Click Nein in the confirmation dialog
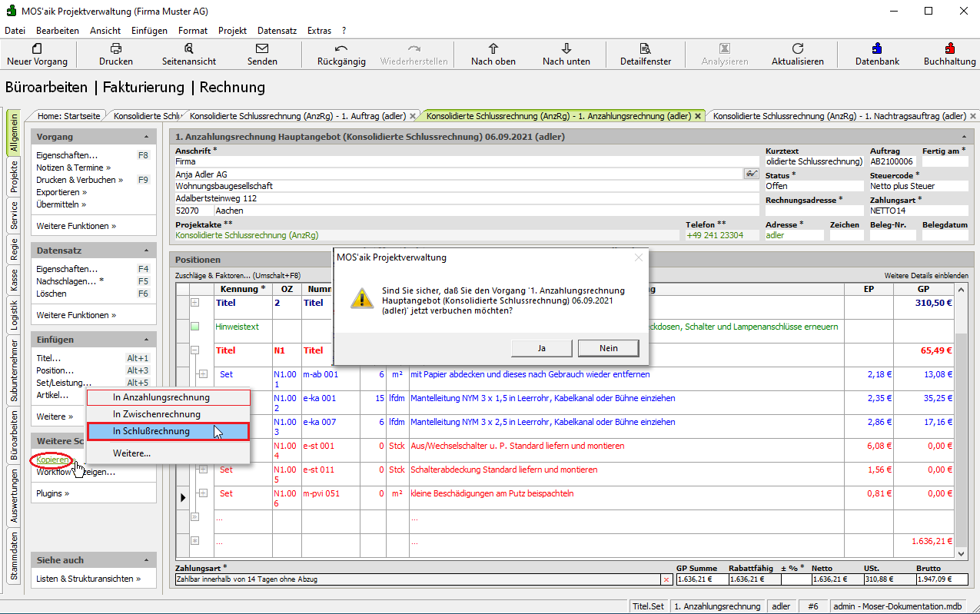 [x=608, y=348]
